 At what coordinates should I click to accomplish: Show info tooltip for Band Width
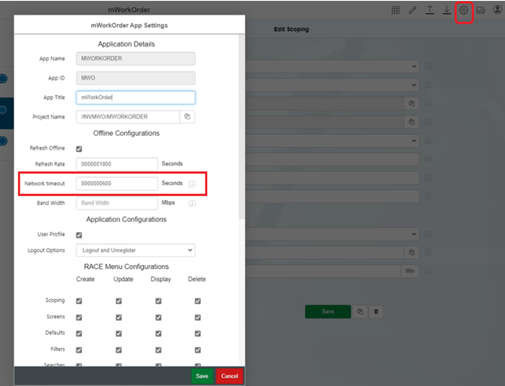193,203
